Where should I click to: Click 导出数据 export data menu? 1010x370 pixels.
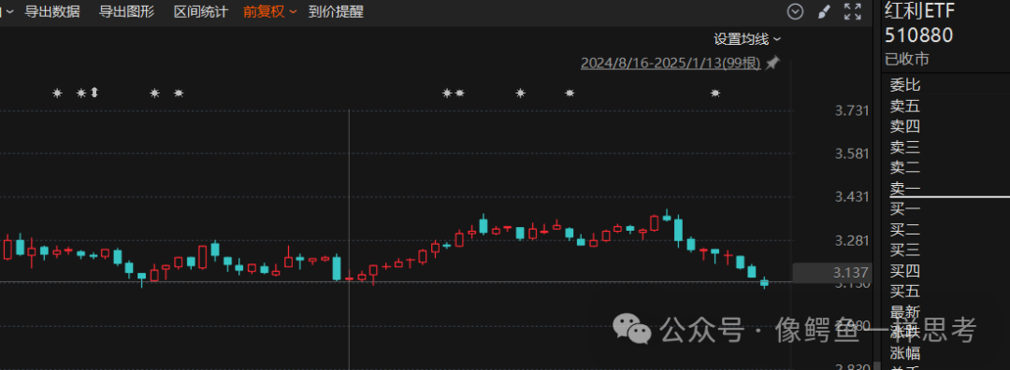52,11
